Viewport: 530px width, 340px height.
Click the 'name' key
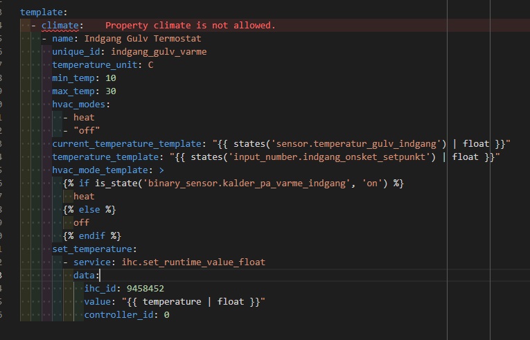(x=62, y=39)
